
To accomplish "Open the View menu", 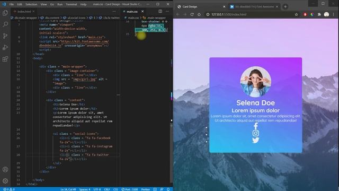I will tap(43, 4).
